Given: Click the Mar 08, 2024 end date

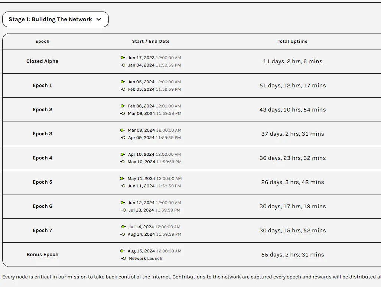Looking at the screenshot, I should (x=141, y=114).
